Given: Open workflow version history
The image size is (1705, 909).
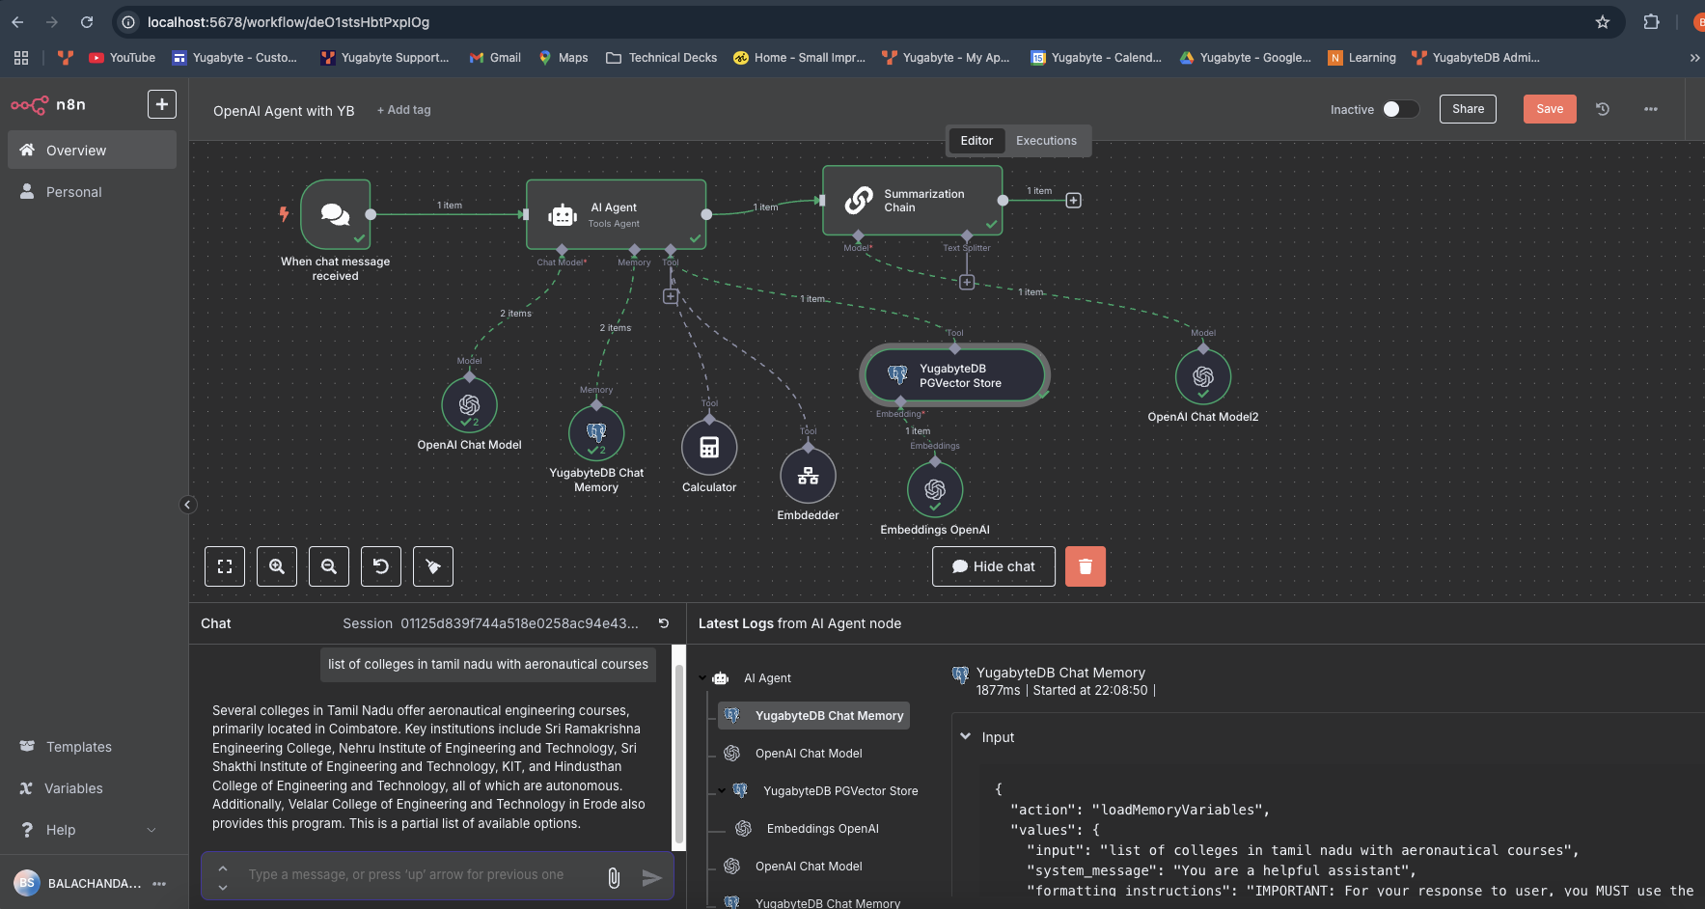Looking at the screenshot, I should click(x=1602, y=109).
